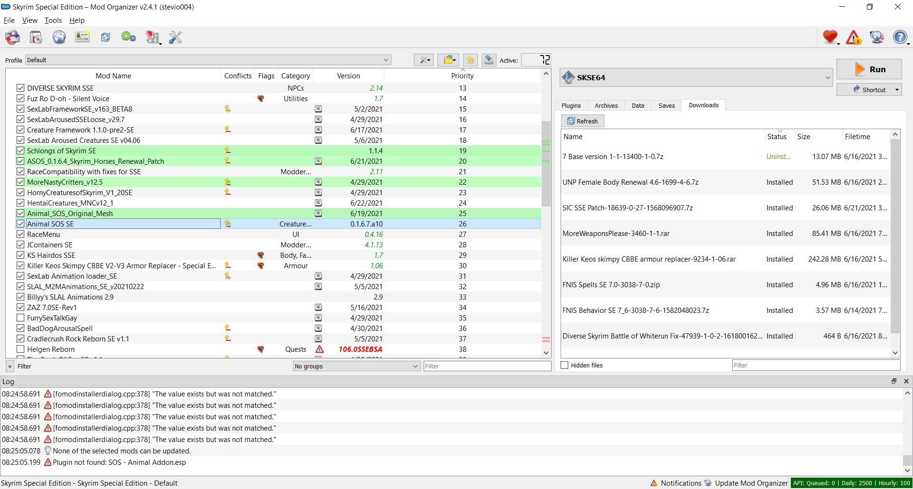Select FNIS Spells SE 7.0-3038-7-0.zip download
This screenshot has height=489, width=913.
pyautogui.click(x=726, y=284)
